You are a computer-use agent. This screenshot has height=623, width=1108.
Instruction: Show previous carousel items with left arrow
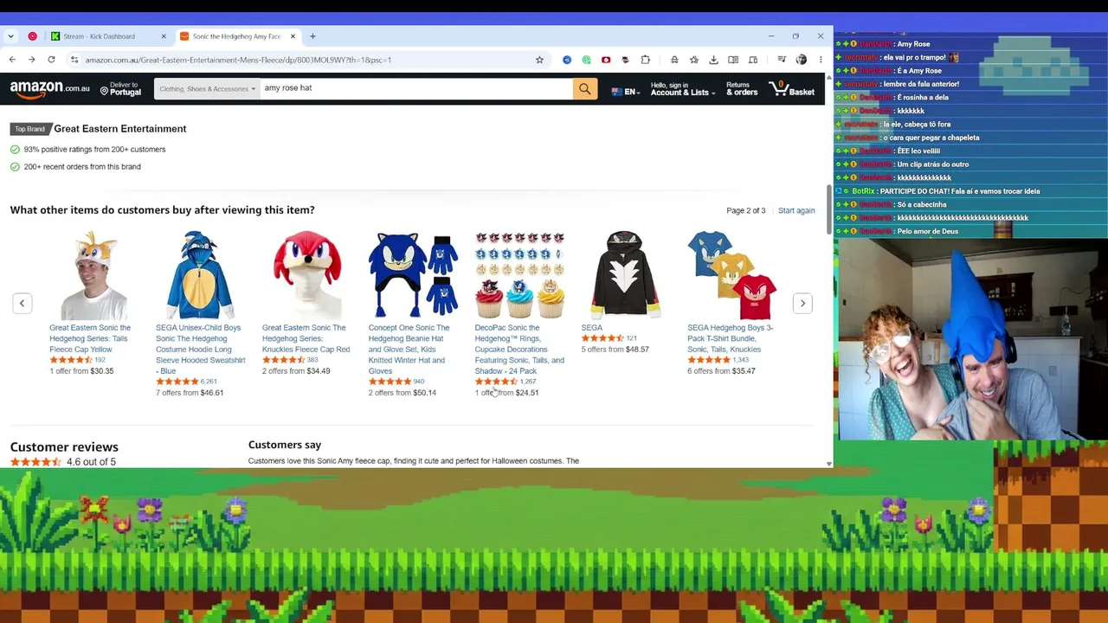point(22,303)
